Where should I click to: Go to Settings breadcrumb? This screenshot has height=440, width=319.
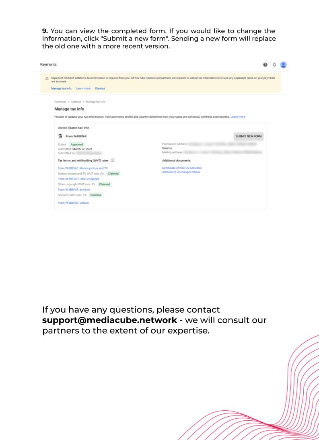[76, 102]
